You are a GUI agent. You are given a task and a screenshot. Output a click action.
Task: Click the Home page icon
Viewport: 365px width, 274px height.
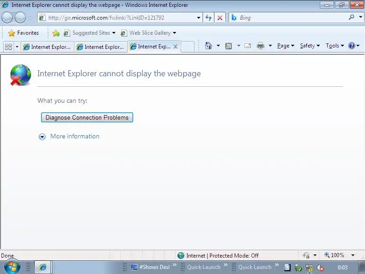[x=209, y=46]
